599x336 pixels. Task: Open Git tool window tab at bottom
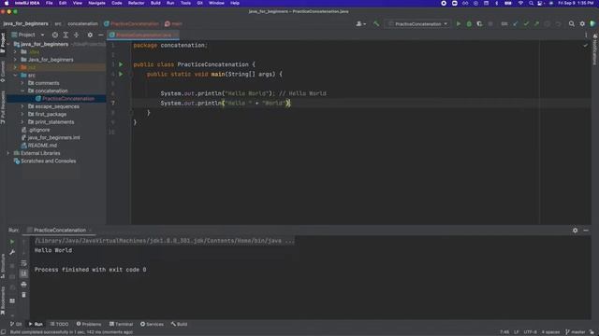click(x=16, y=324)
